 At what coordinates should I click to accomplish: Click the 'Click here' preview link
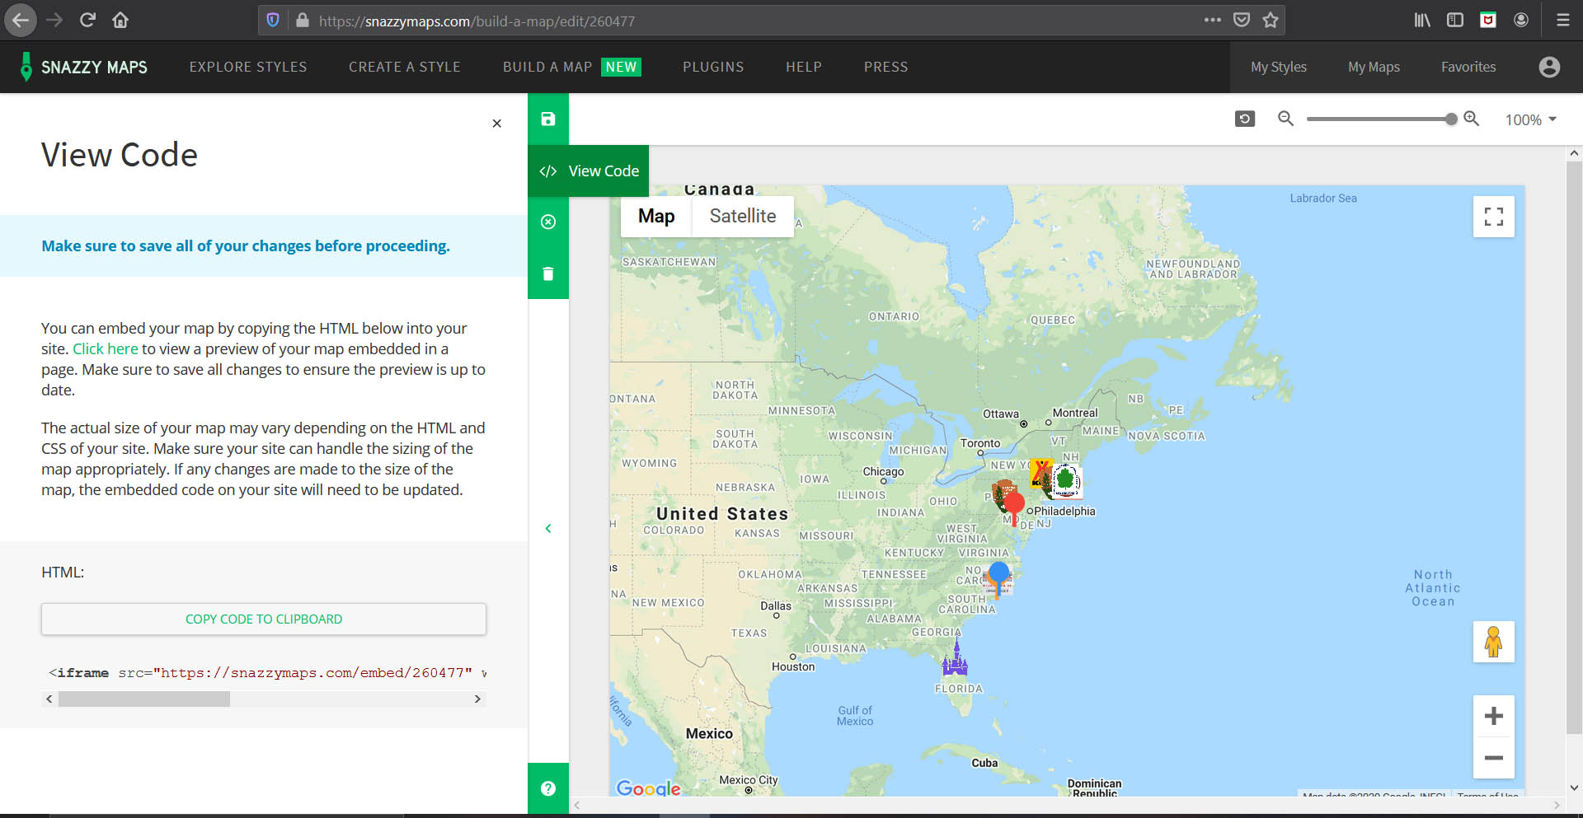tap(105, 348)
